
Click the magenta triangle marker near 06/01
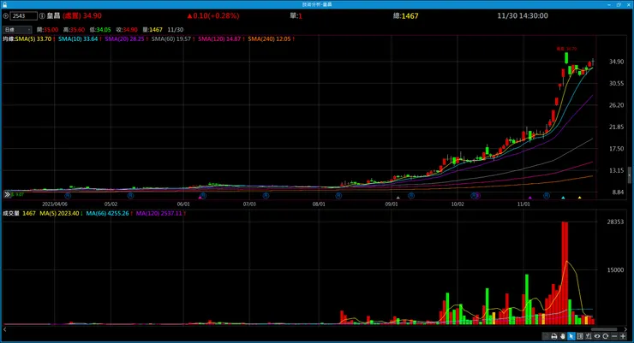click(200, 198)
